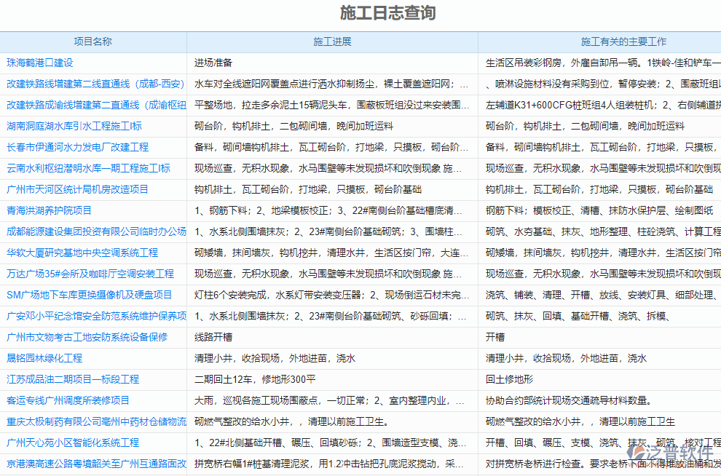
Task: Click the 施工进展 column header
Action: point(331,41)
